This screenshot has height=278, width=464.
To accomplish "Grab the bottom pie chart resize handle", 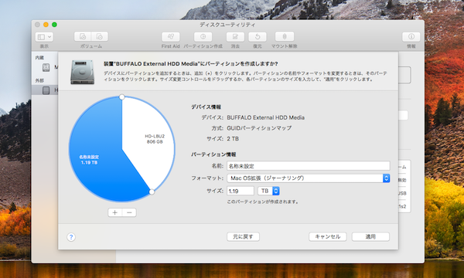I will point(152,192).
